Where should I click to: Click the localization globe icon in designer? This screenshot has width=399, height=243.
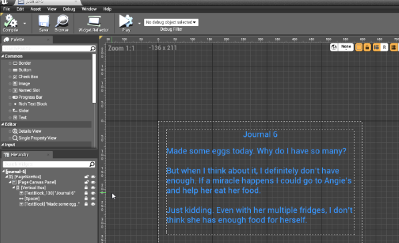click(334, 47)
